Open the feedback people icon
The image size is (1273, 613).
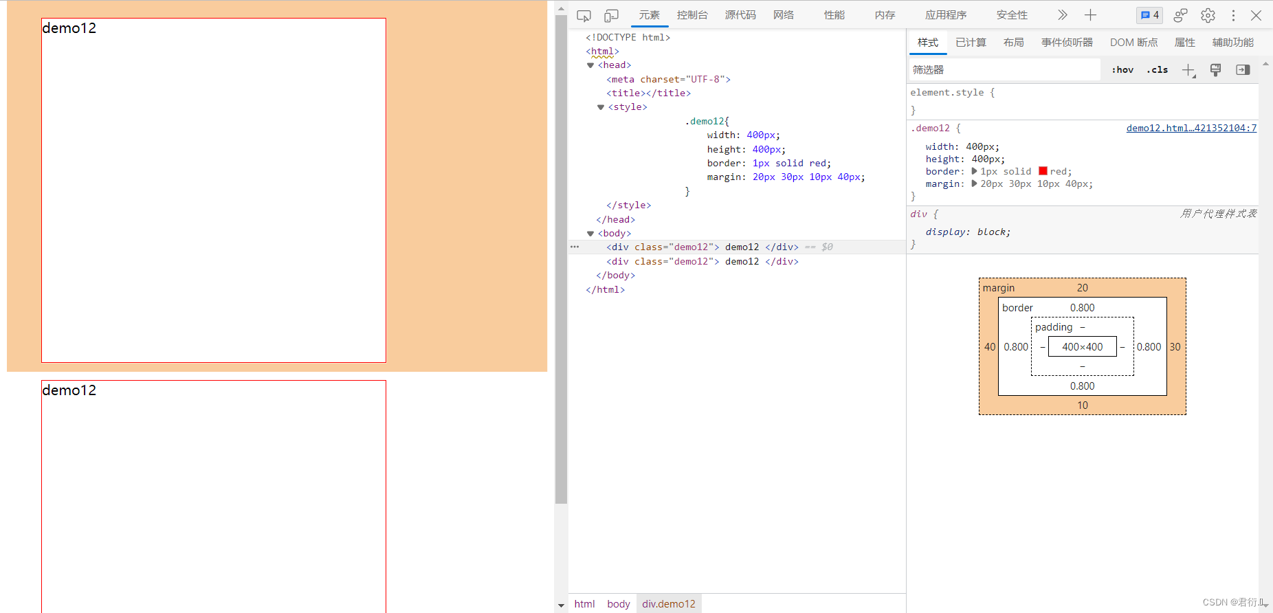coord(1180,15)
